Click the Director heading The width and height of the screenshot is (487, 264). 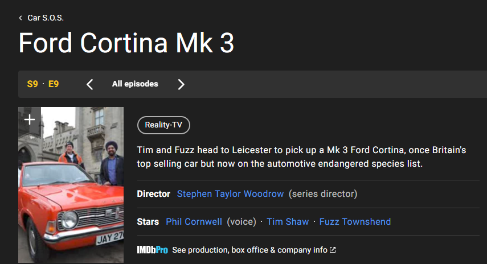point(154,194)
